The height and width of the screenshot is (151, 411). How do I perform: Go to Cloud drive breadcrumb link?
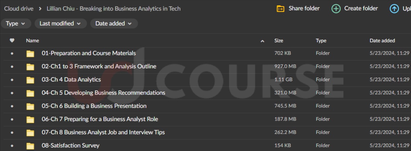19,9
